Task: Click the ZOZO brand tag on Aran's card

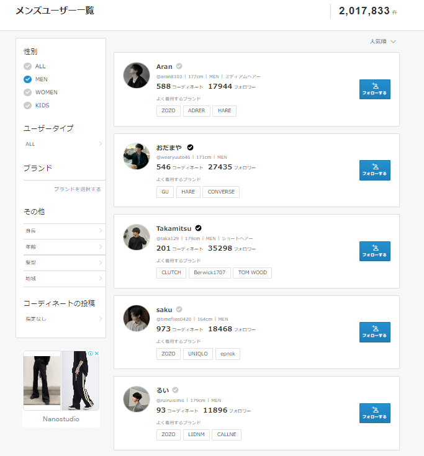Action: point(168,111)
